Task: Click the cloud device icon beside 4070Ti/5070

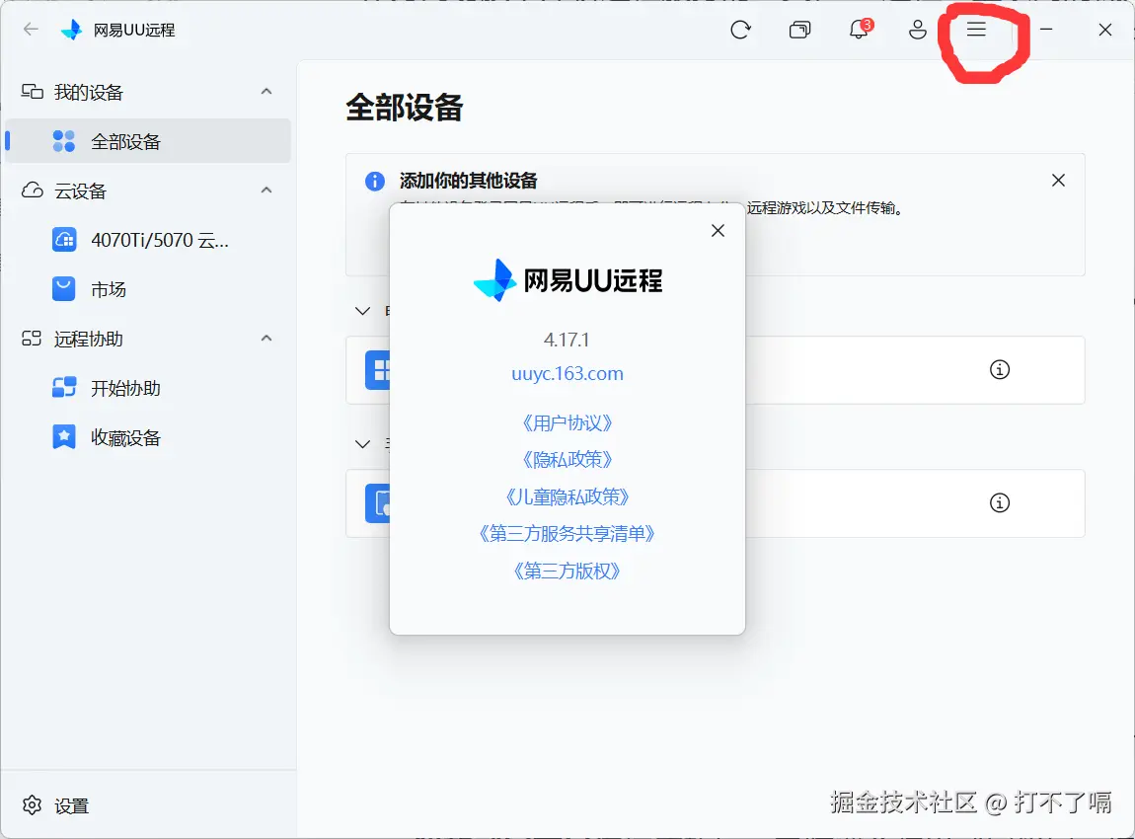Action: coord(64,240)
